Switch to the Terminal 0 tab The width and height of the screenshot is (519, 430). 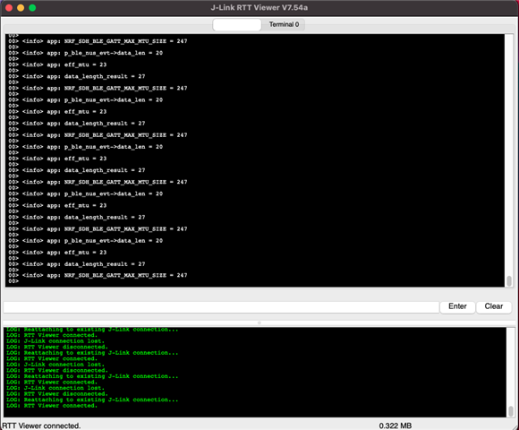click(x=284, y=24)
